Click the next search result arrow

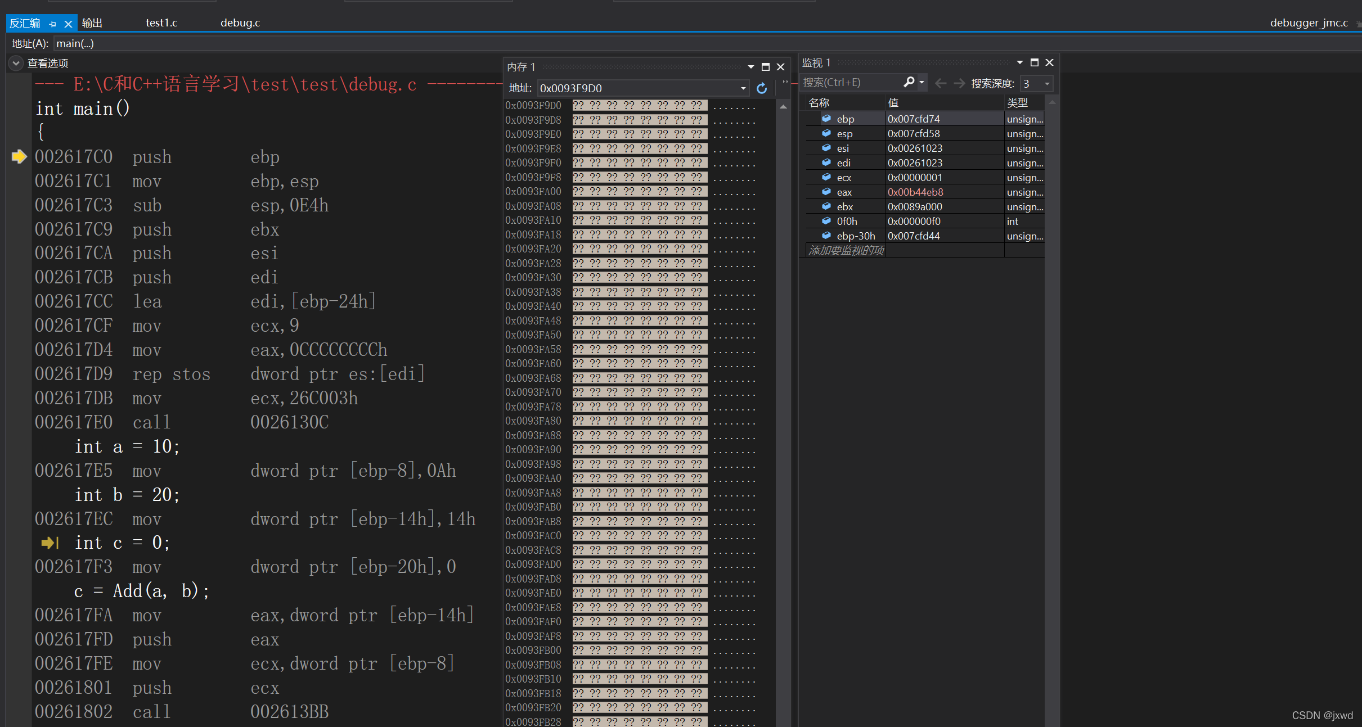pyautogui.click(x=959, y=83)
